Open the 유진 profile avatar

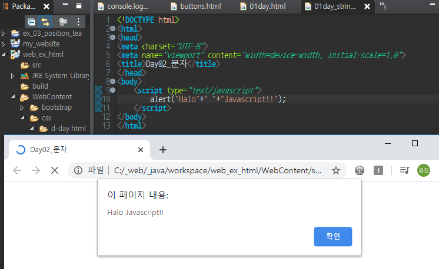[x=424, y=170]
